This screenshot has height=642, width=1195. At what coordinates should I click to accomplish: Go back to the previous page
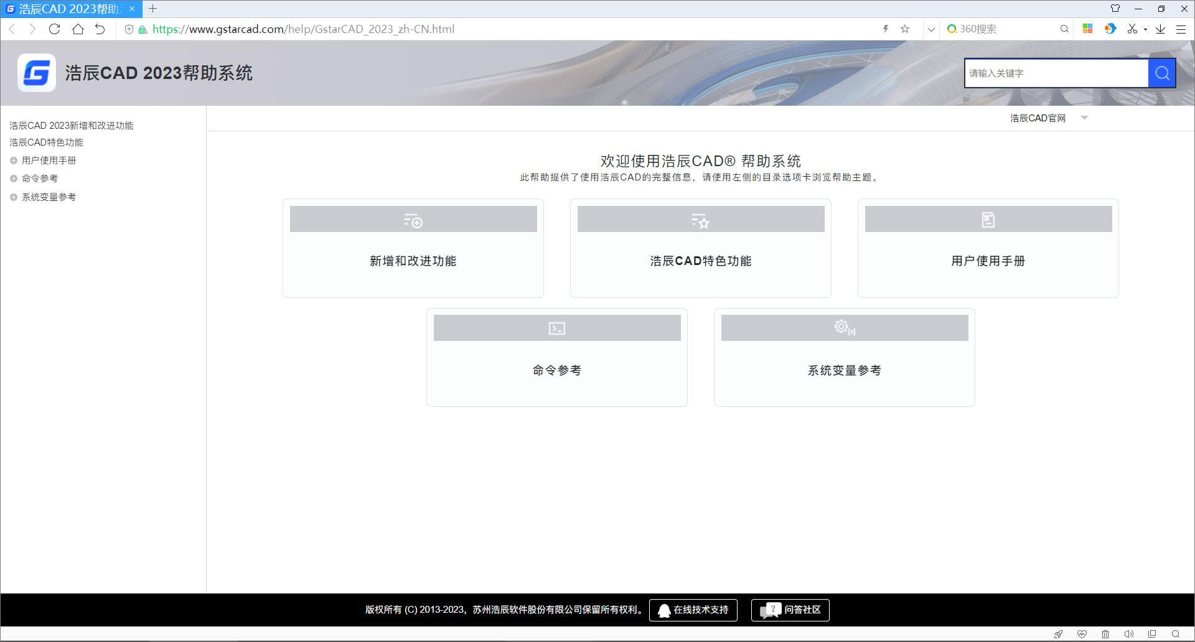pos(12,29)
